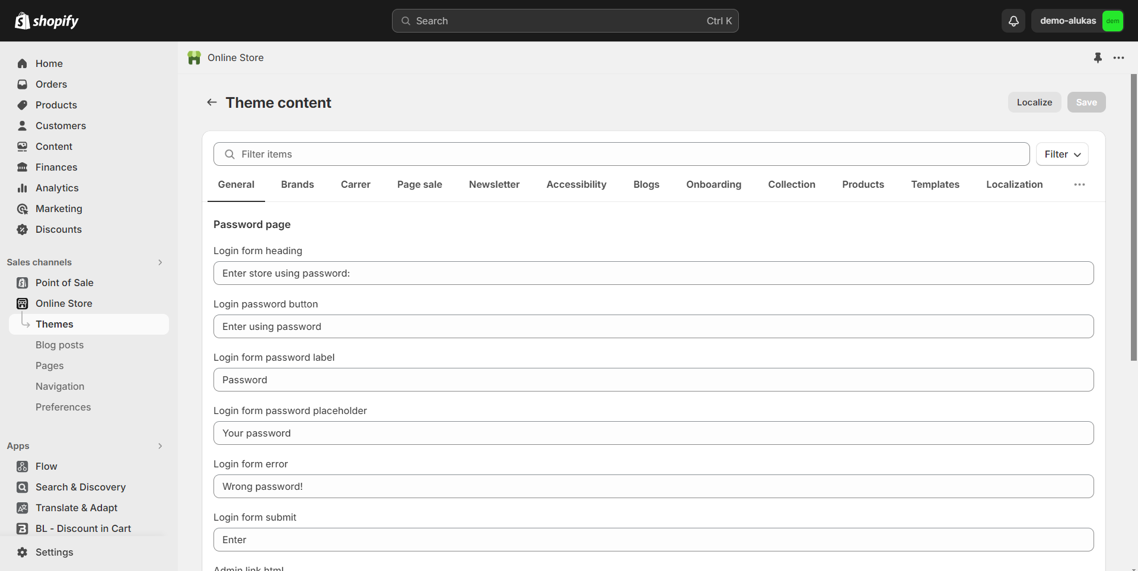Pin the Online Store channel

1098,57
